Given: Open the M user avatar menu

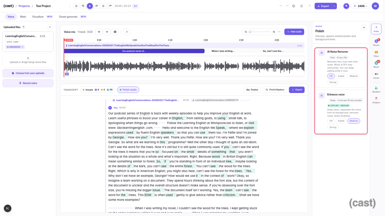Looking at the screenshot, I should tap(375, 6).
